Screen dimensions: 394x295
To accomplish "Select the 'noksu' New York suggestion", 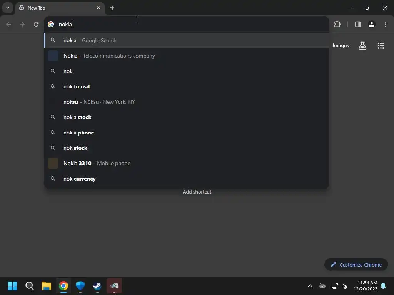I will (187, 102).
